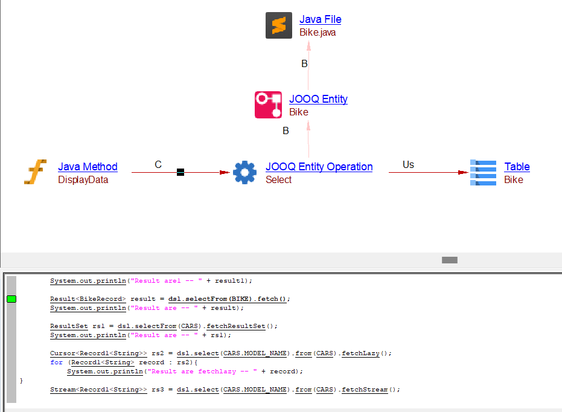This screenshot has width=562, height=412.
Task: Click the blue Table Bike icon
Action: [483, 172]
